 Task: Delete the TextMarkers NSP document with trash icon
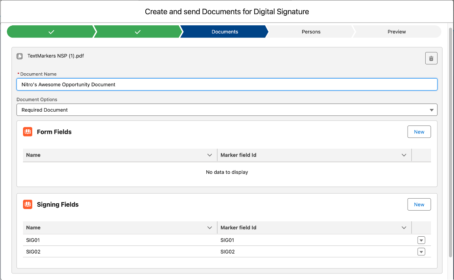[431, 58]
